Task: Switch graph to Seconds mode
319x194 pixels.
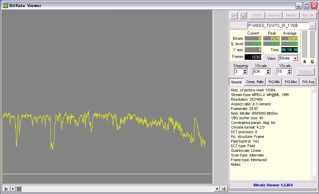Action: click(x=274, y=16)
